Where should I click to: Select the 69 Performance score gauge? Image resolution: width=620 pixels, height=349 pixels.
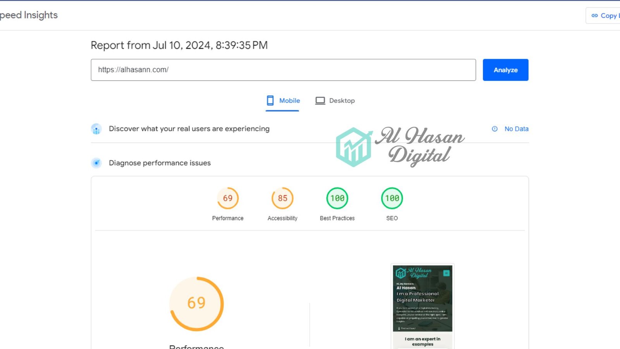click(x=228, y=198)
